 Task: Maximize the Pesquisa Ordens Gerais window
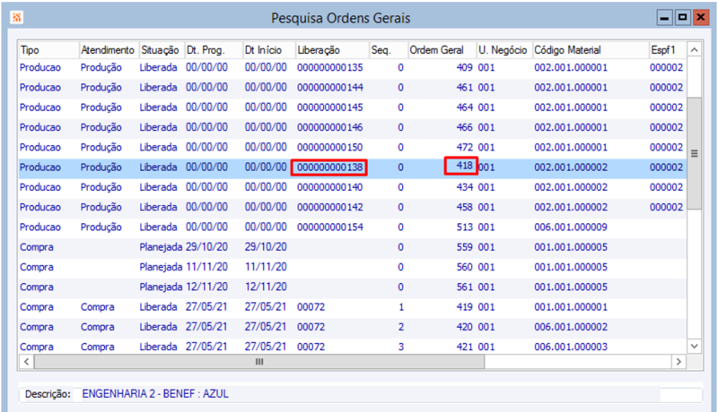(683, 18)
